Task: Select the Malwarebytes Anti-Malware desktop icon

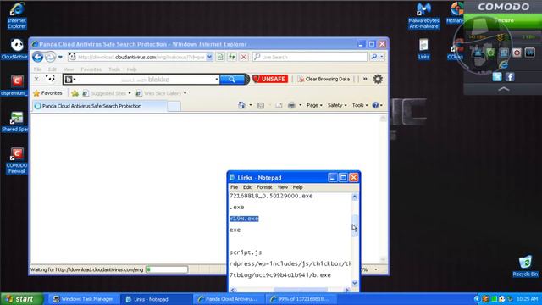Action: click(x=423, y=16)
